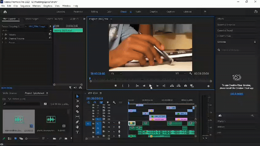
Task: Open the History panel
Action: point(221,127)
